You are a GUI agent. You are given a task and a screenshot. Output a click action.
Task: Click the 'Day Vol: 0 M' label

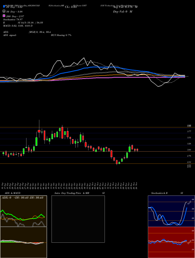pyautogui.click(x=122, y=11)
